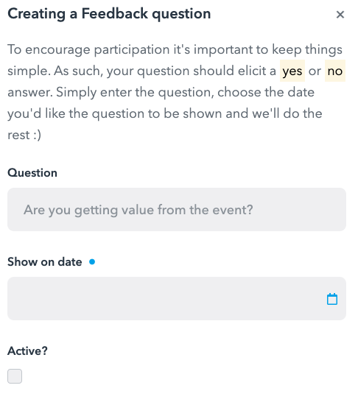Click the "To encourage participation" description line
The width and height of the screenshot is (358, 402).
175,49
